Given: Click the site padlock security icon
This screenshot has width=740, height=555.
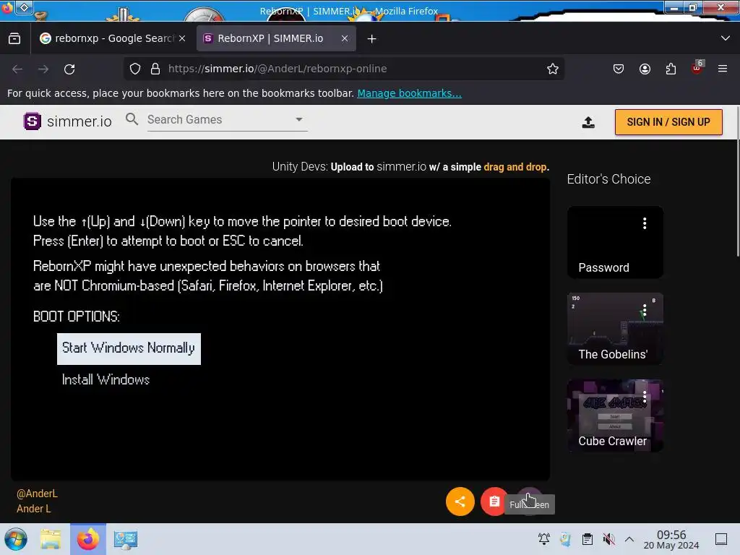Looking at the screenshot, I should click(155, 69).
